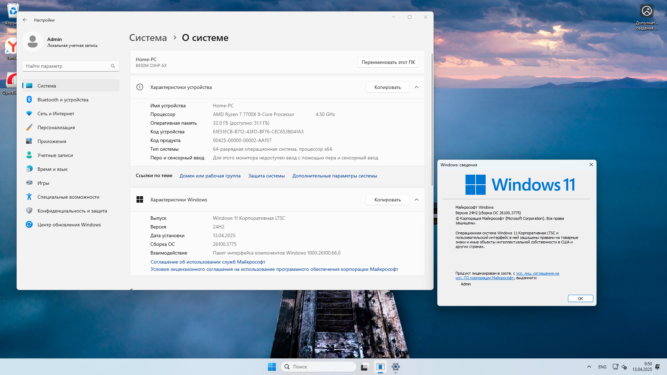Open Settings gear icon in taskbar

click(x=395, y=367)
